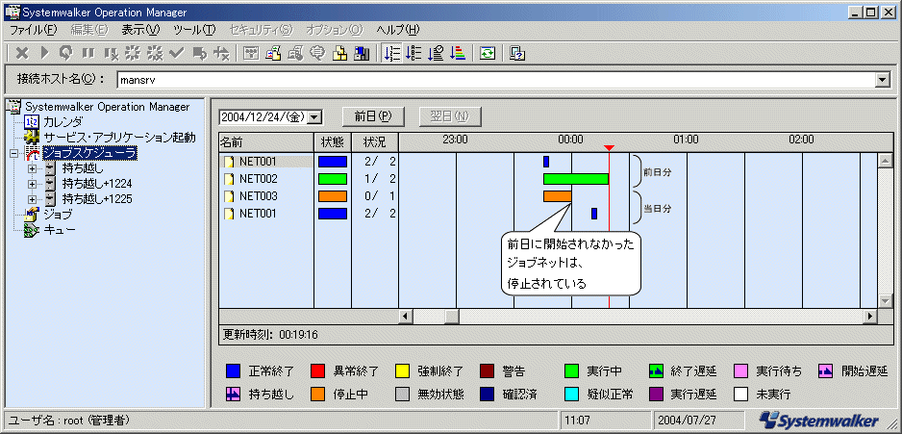Click the orange 停止中 legend swatch

click(x=317, y=395)
